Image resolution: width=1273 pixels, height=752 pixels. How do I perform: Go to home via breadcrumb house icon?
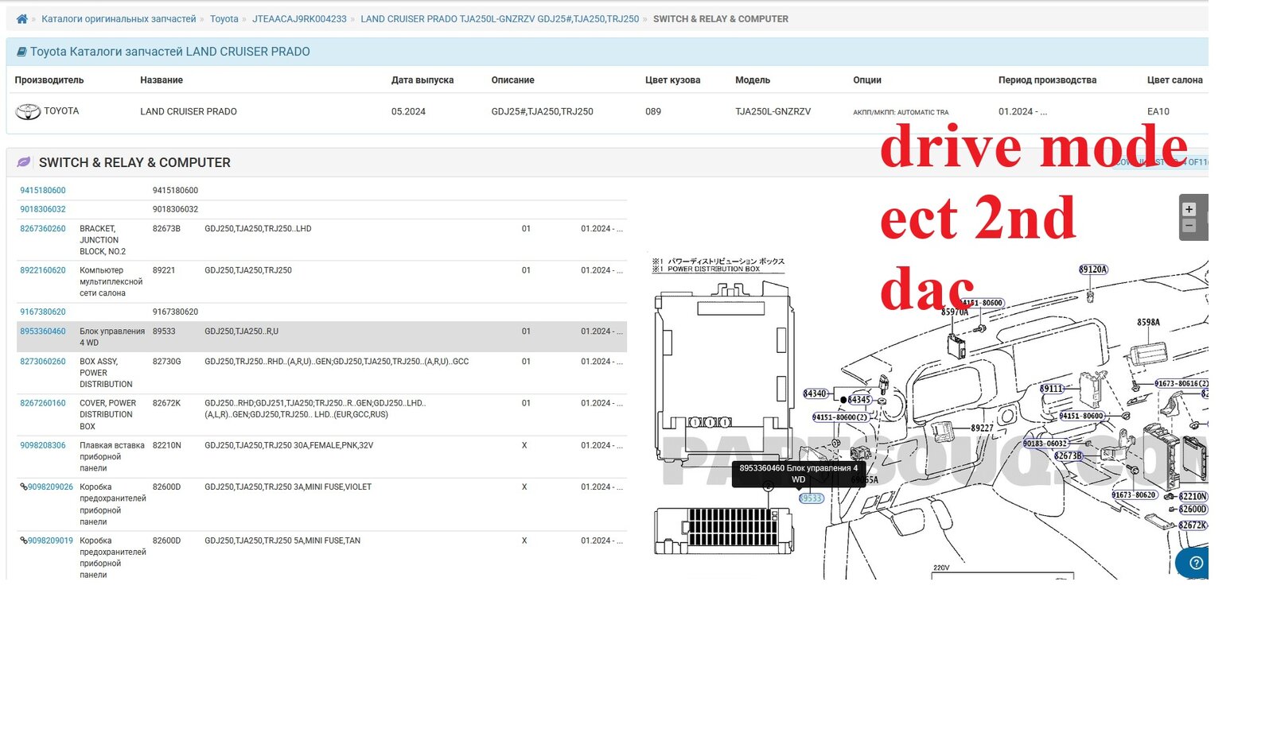(x=21, y=19)
